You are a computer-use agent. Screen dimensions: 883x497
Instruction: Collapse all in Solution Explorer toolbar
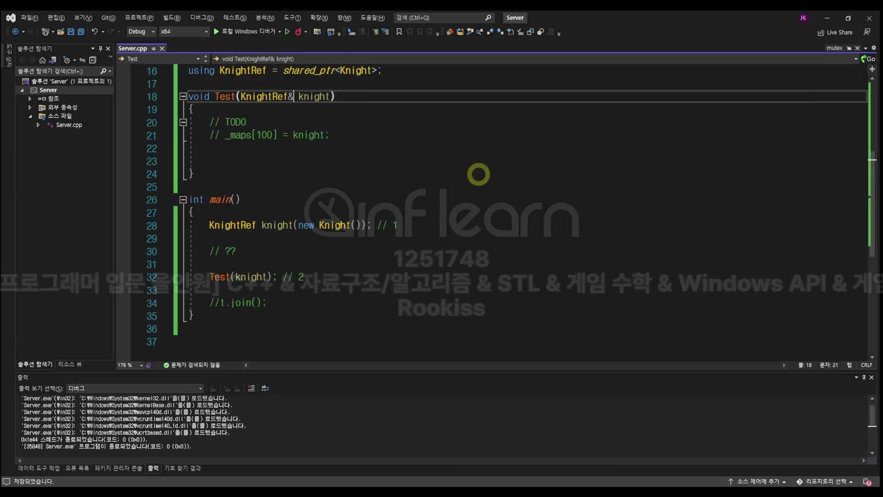(92, 60)
